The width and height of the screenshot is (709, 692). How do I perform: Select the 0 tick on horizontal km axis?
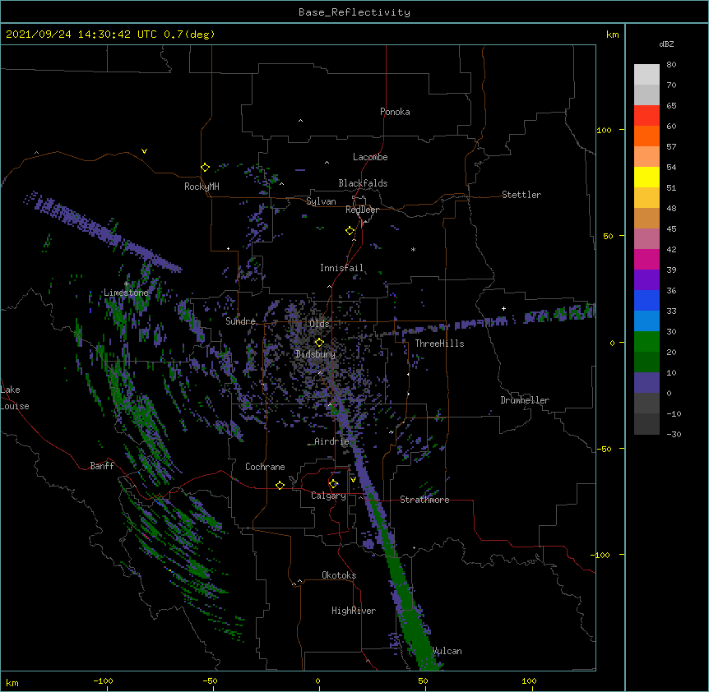[x=317, y=680]
